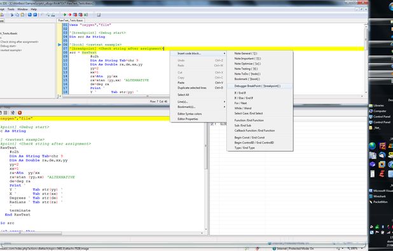The height and width of the screenshot is (251, 393).
Task: Insert Type / End Type block
Action: click(x=260, y=148)
